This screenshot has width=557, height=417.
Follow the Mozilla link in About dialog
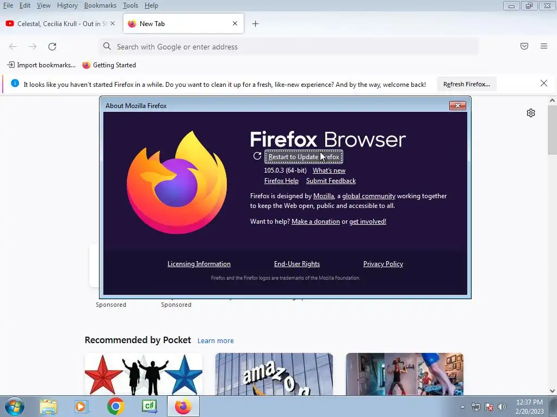(324, 196)
